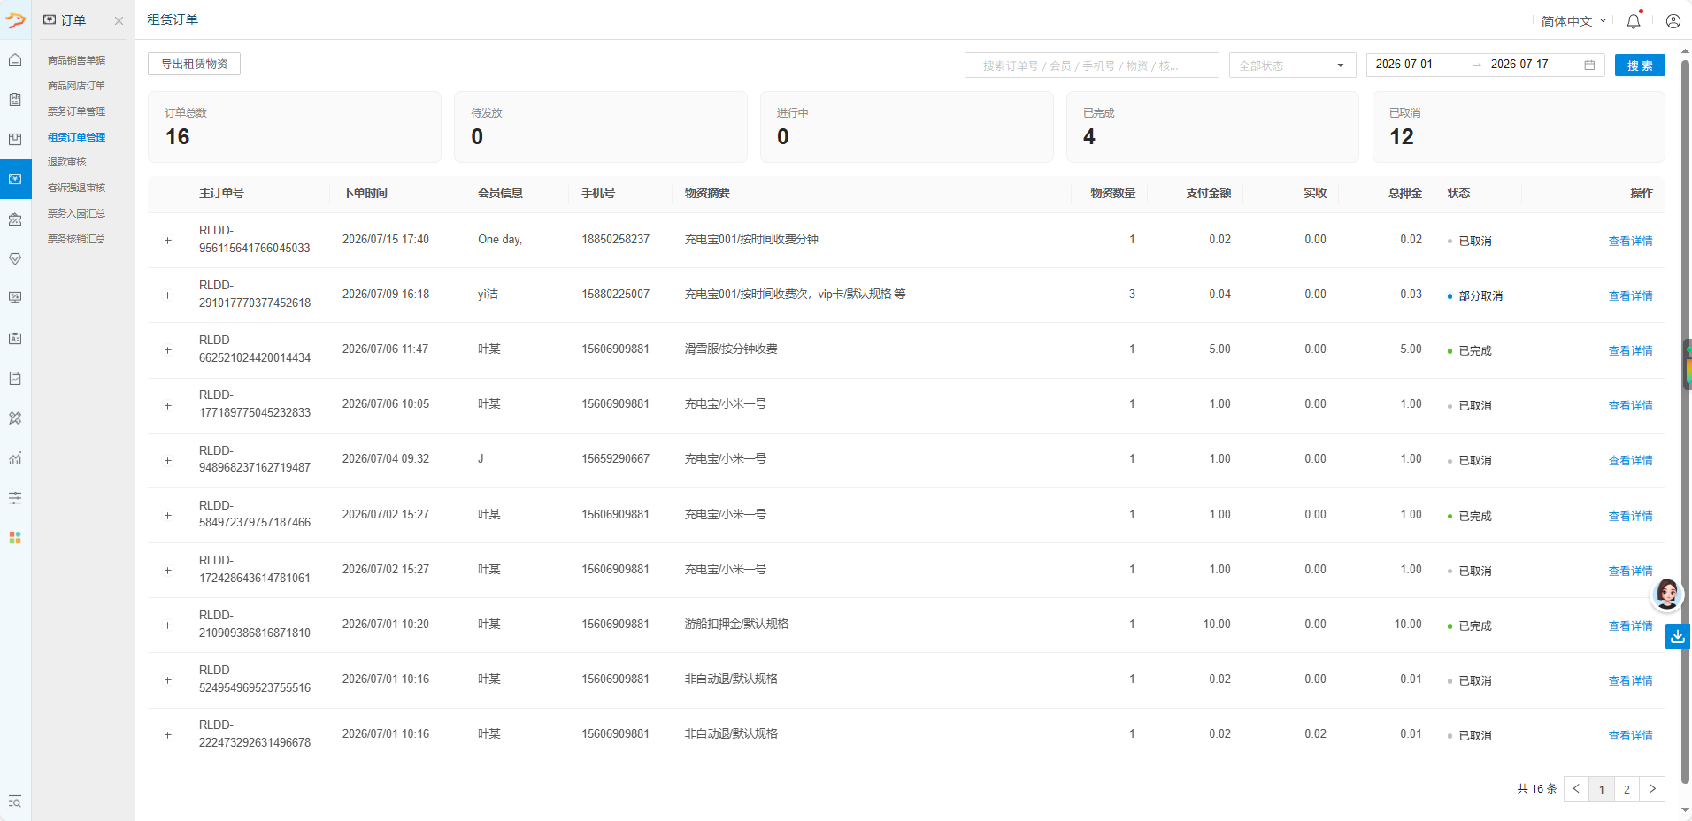Viewport: 1692px width, 821px height.
Task: Expand order row RLDD-584972379757187466
Action: coord(167,516)
